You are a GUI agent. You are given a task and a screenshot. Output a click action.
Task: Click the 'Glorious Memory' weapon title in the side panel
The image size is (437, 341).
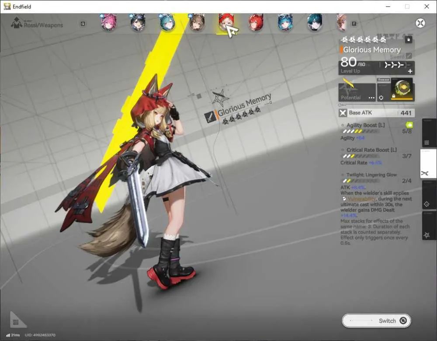click(x=372, y=50)
